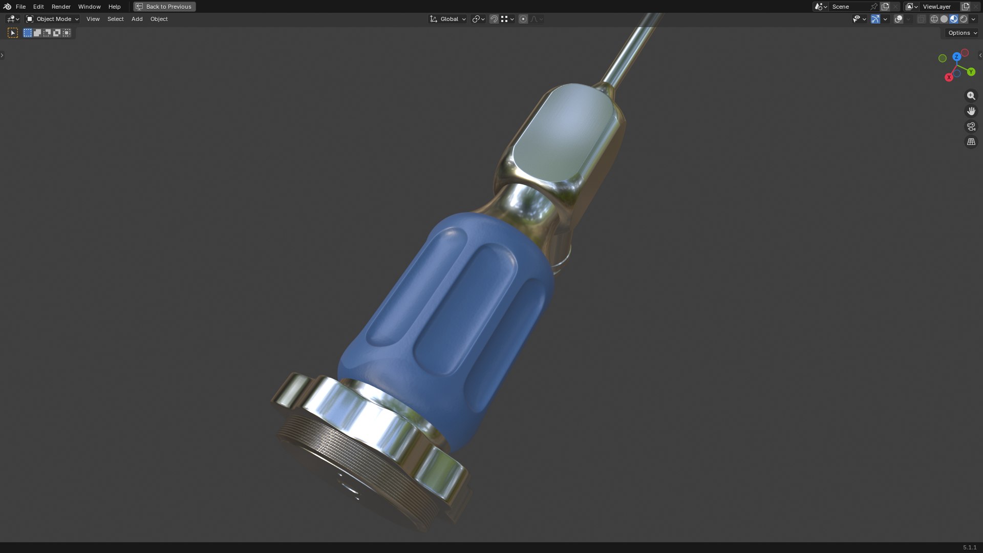
Task: Click the pan view hand icon
Action: coord(971,111)
